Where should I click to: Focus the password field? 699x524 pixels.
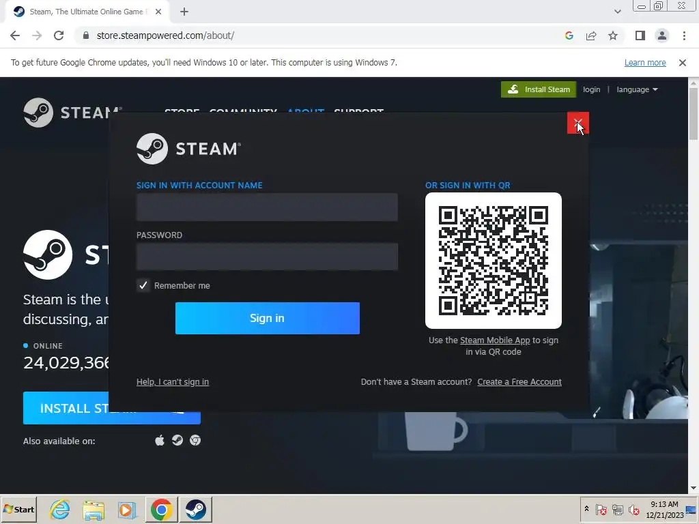click(267, 257)
